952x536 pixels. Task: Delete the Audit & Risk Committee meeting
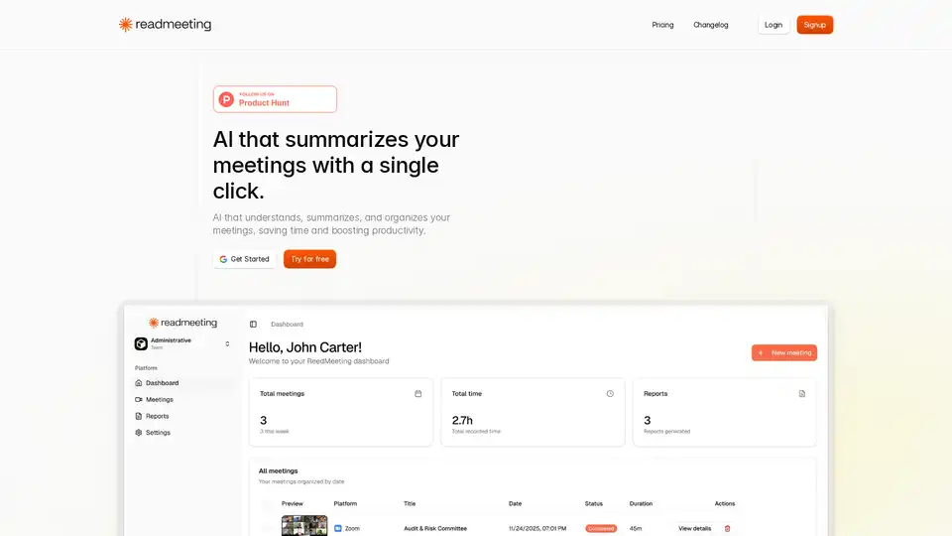coord(727,528)
